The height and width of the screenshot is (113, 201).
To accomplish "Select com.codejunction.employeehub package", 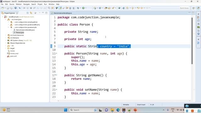I will (26, 22).
